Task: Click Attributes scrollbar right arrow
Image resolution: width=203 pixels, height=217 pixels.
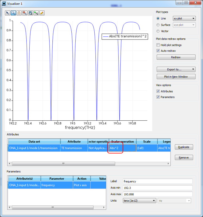Action: click(168, 164)
